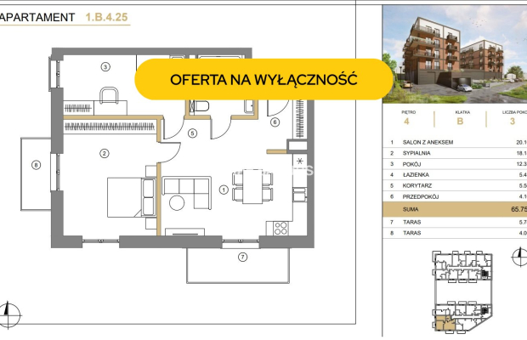Click the wardrobe rail above the bedroom
The width and height of the screenshot is (527, 340).
[110, 127]
